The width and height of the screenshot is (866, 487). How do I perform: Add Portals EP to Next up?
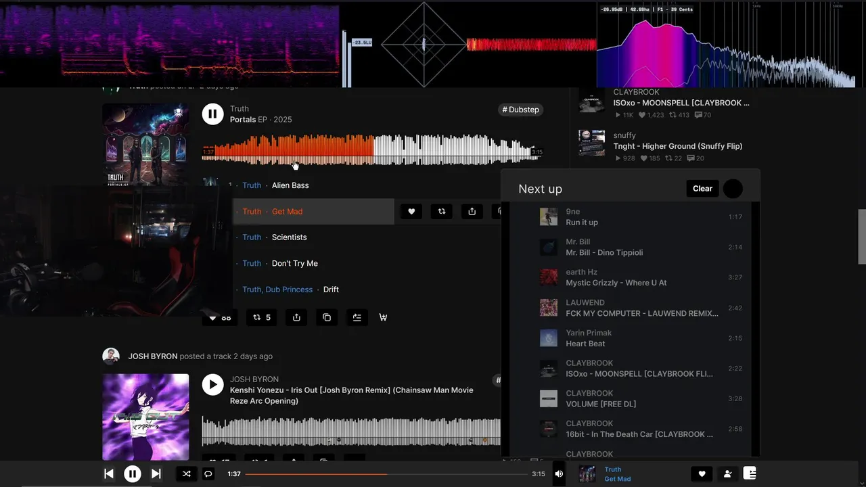coord(357,317)
